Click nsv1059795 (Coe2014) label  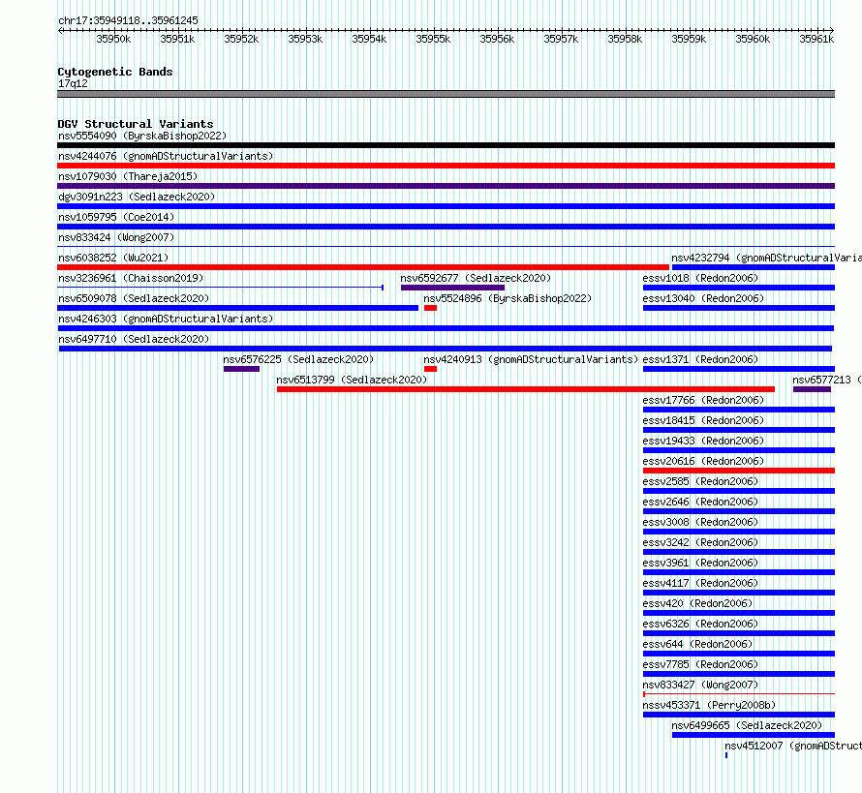(116, 217)
